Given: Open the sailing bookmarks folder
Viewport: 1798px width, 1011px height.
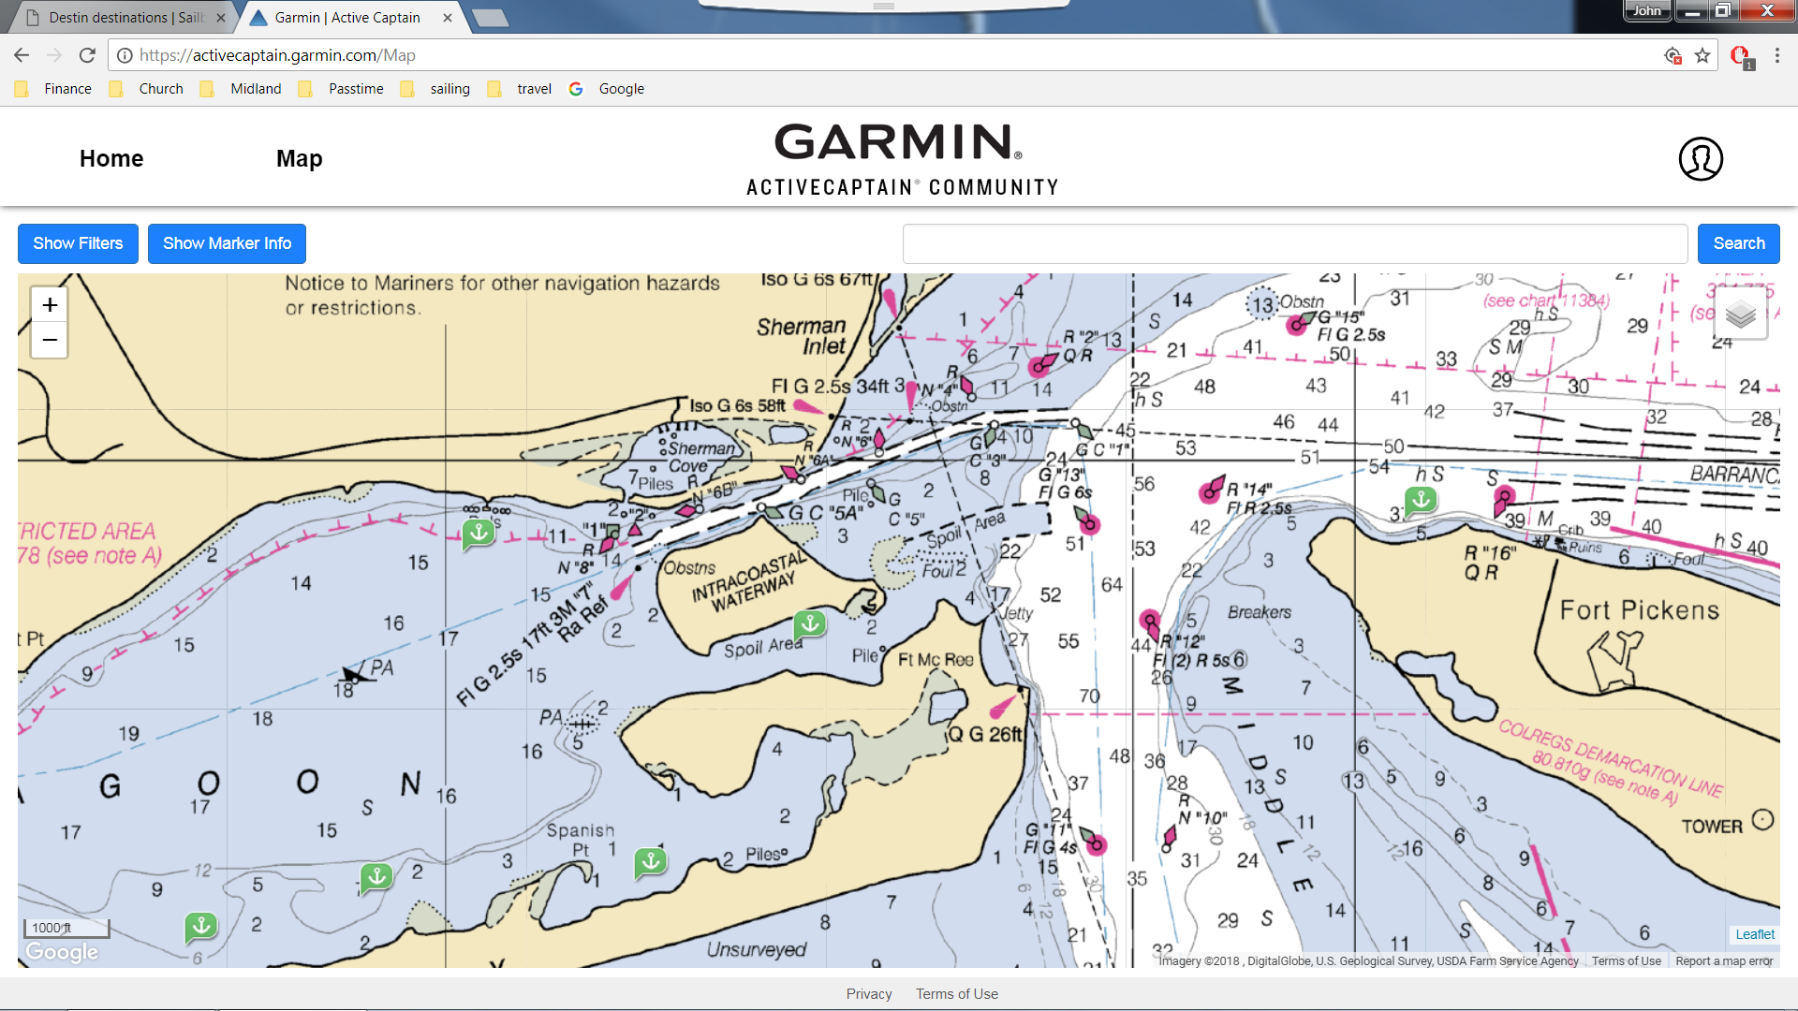Looking at the screenshot, I should [435, 89].
